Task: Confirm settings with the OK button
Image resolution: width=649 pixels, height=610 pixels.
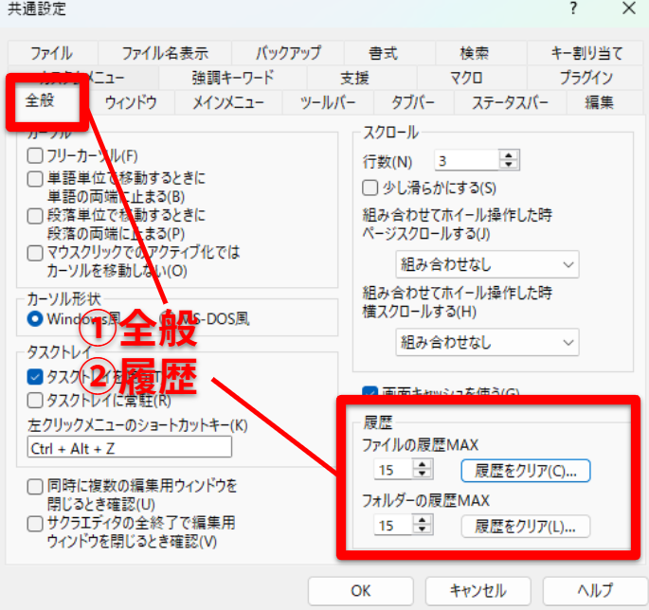Action: [360, 590]
